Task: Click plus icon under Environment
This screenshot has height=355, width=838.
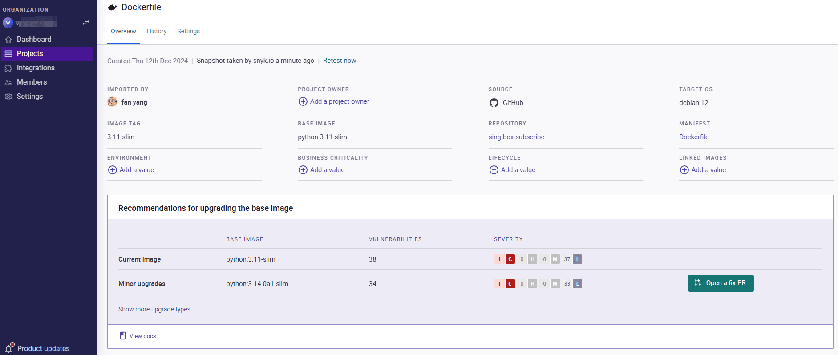Action: (113, 170)
